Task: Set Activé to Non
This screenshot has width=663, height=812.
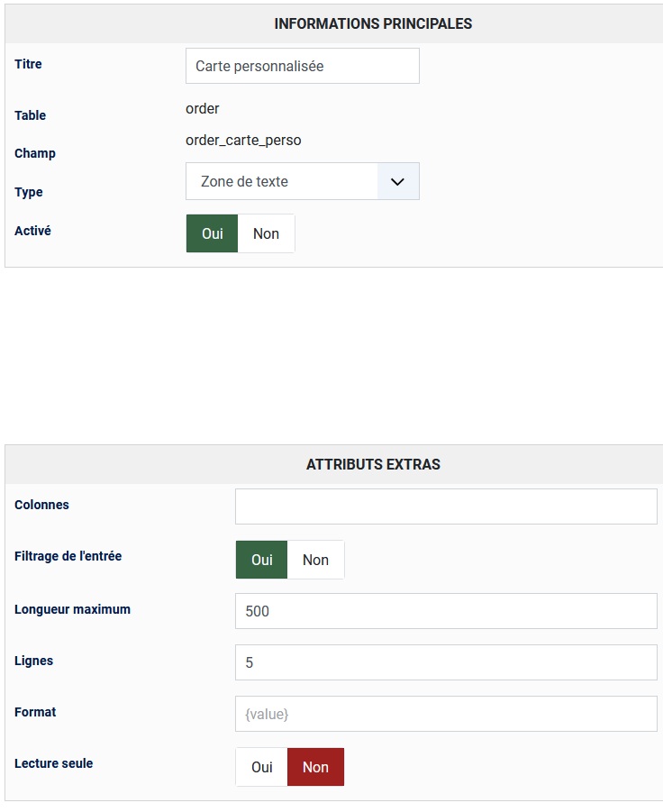Action: (x=266, y=233)
